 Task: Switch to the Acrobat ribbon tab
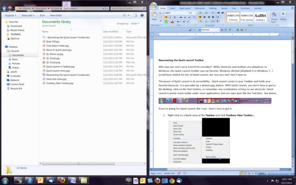tap(258, 8)
